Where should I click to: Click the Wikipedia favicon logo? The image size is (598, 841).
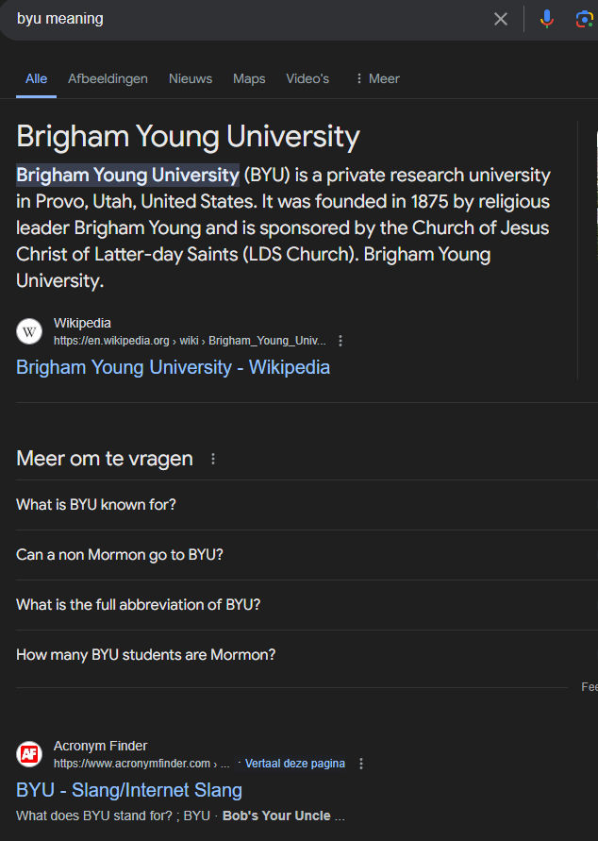click(29, 332)
